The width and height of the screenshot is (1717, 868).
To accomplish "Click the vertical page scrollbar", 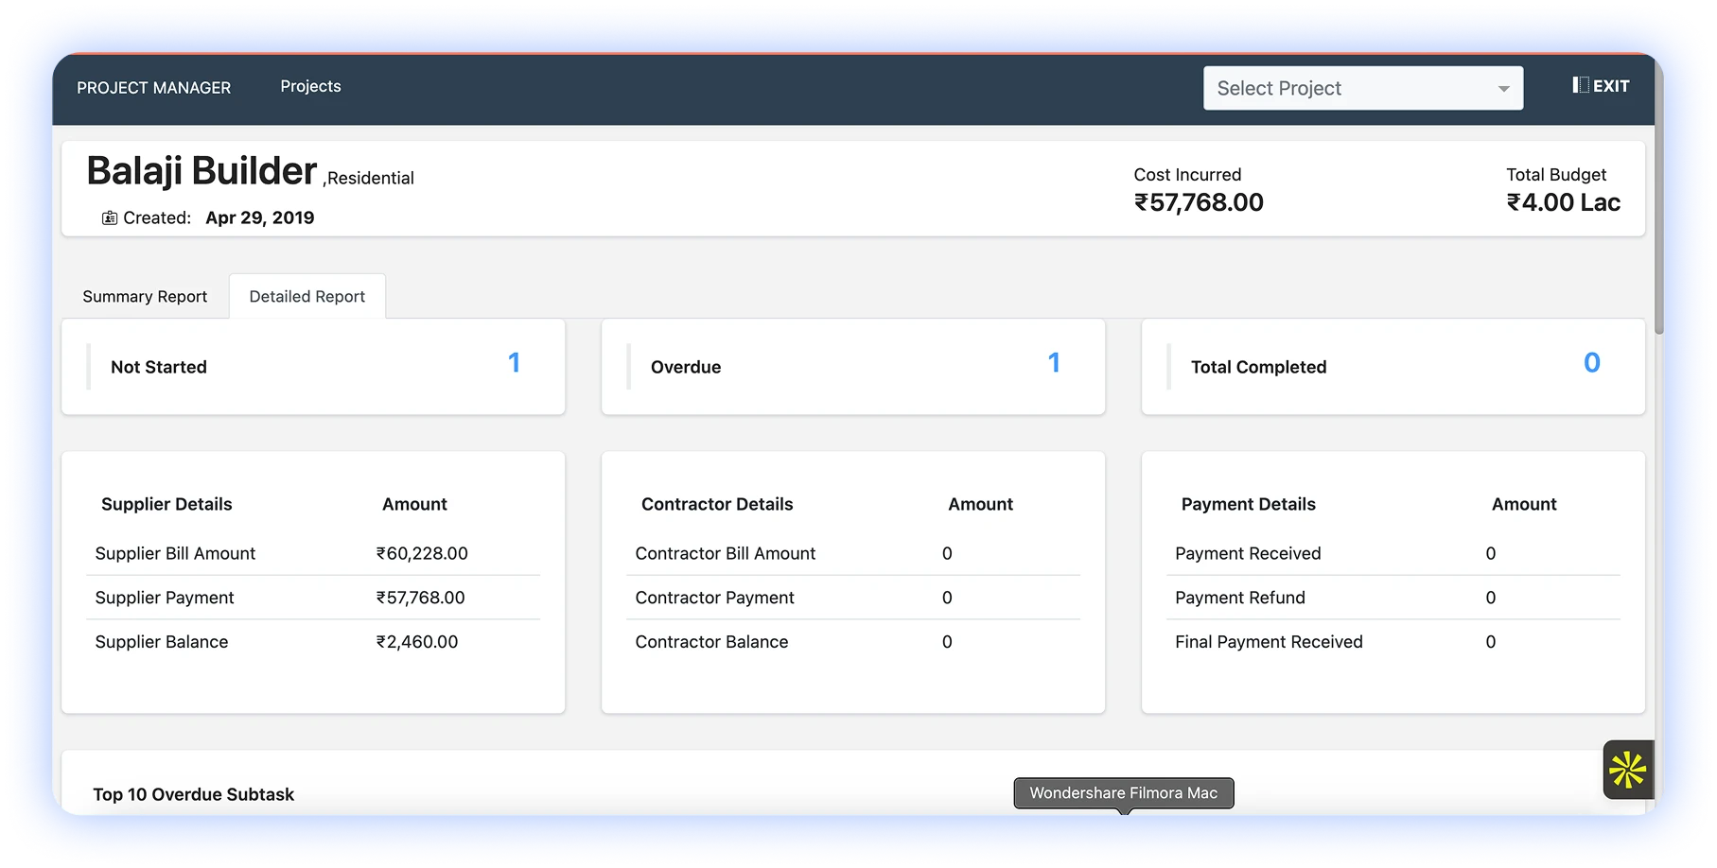I will point(1659,199).
